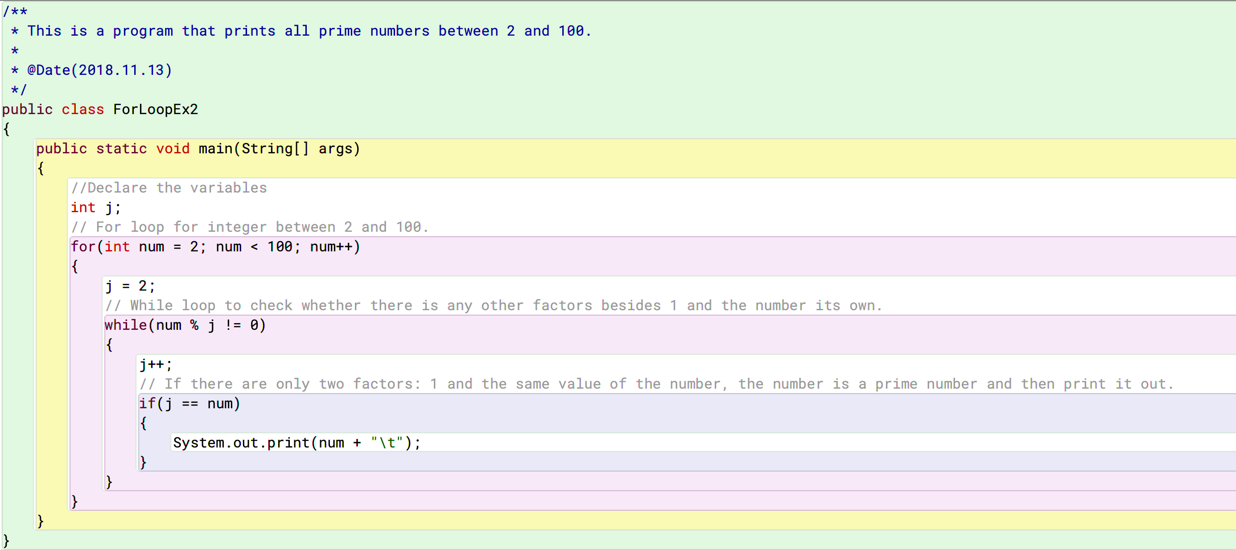Viewport: 1236px width, 550px height.
Task: Click the closing brace of the if block
Action: (x=143, y=462)
